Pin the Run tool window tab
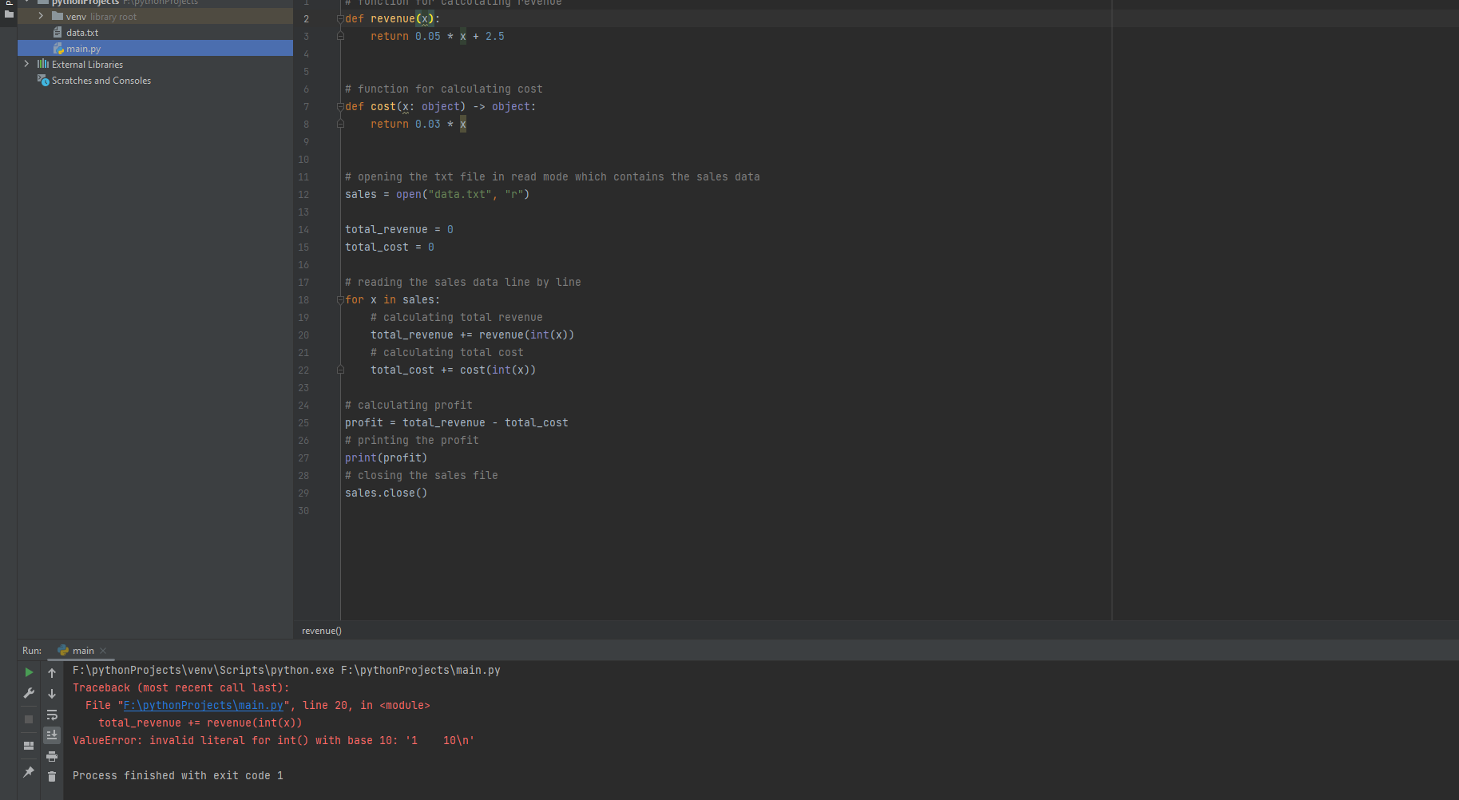The width and height of the screenshot is (1459, 800). [28, 773]
